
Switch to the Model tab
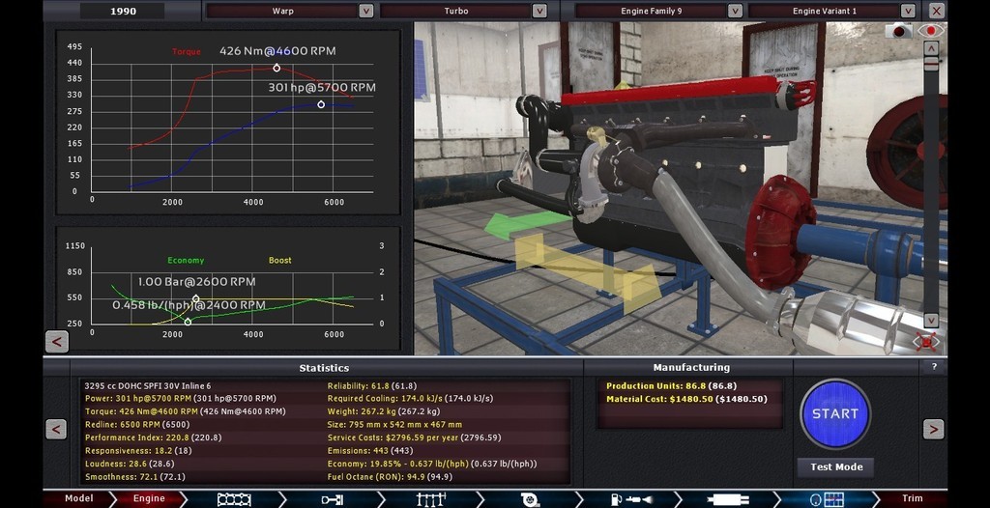point(78,499)
